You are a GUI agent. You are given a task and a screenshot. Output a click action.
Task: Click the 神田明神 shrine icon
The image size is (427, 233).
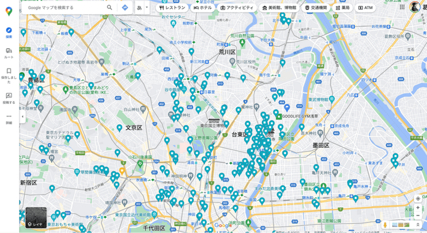pos(190,176)
